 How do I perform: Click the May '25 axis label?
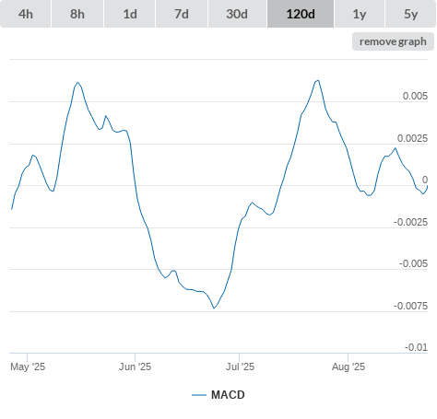[x=28, y=367]
